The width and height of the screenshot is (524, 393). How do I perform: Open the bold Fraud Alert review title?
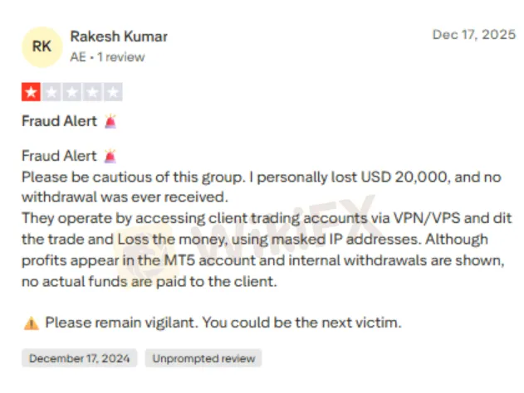pos(60,122)
